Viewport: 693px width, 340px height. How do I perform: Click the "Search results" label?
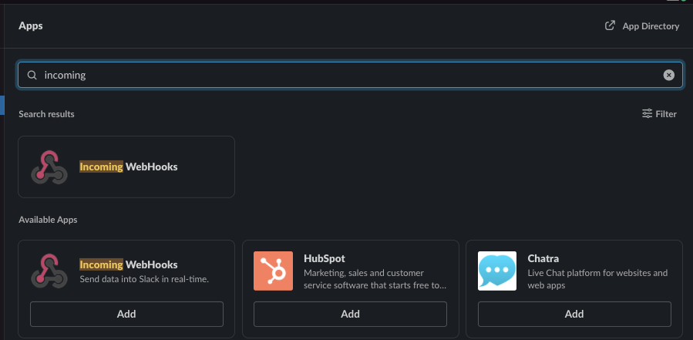(x=46, y=114)
